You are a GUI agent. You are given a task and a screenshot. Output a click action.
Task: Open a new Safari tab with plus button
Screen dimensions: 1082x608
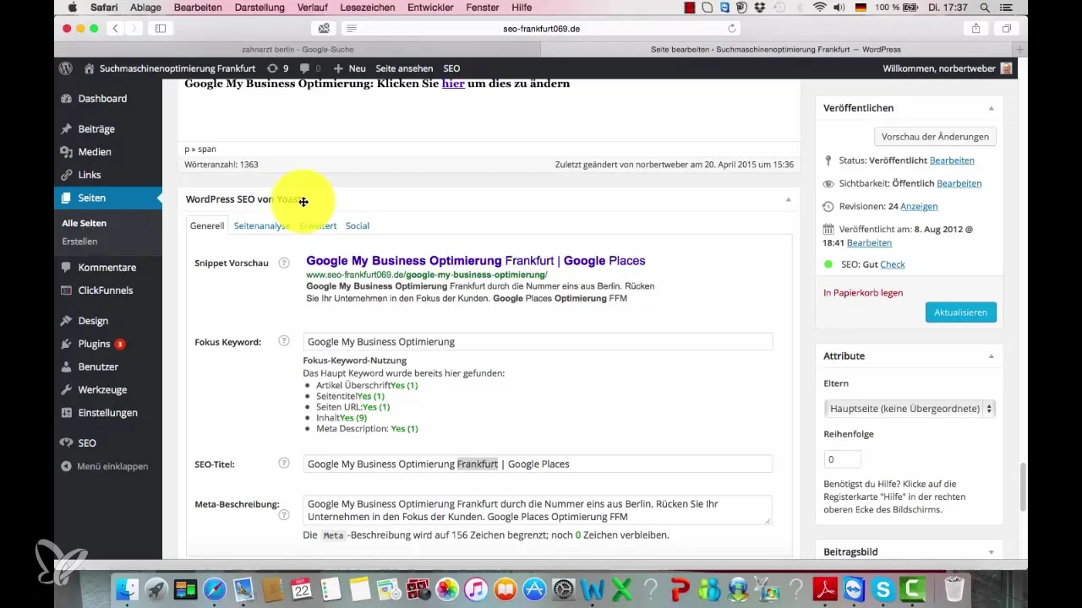coord(1020,50)
